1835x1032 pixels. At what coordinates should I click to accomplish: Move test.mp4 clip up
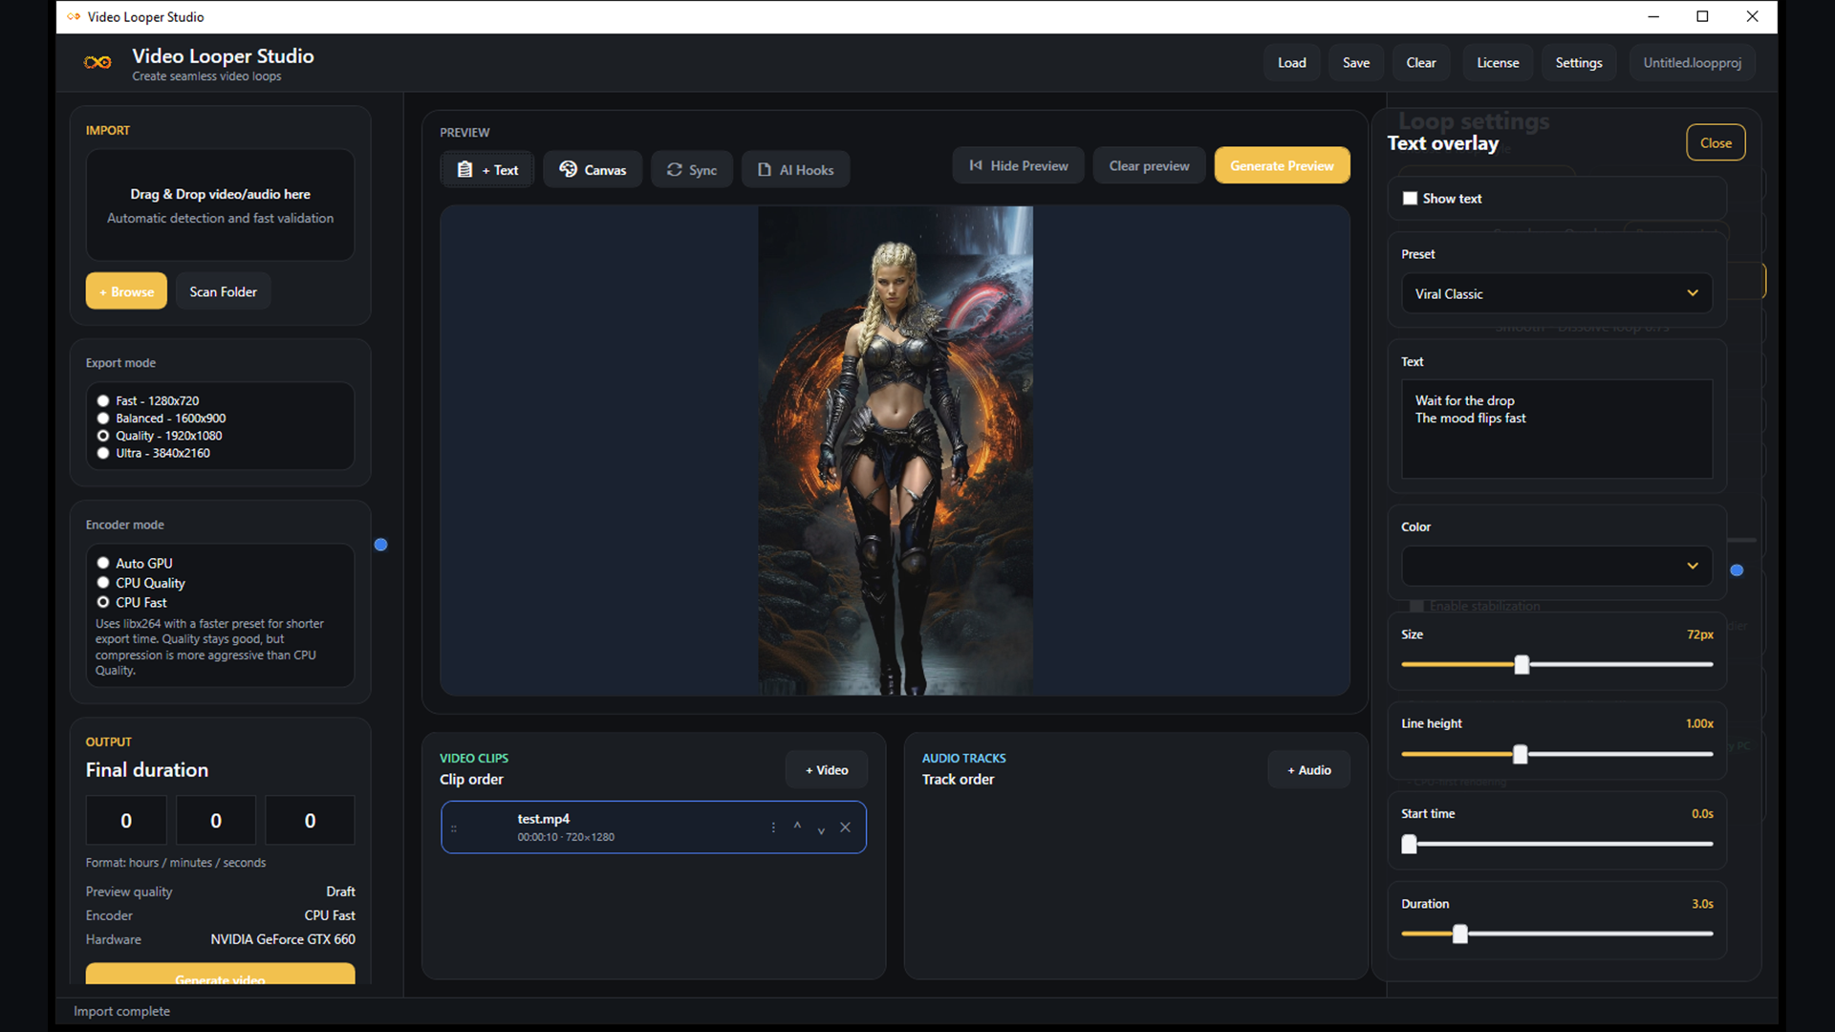[797, 826]
